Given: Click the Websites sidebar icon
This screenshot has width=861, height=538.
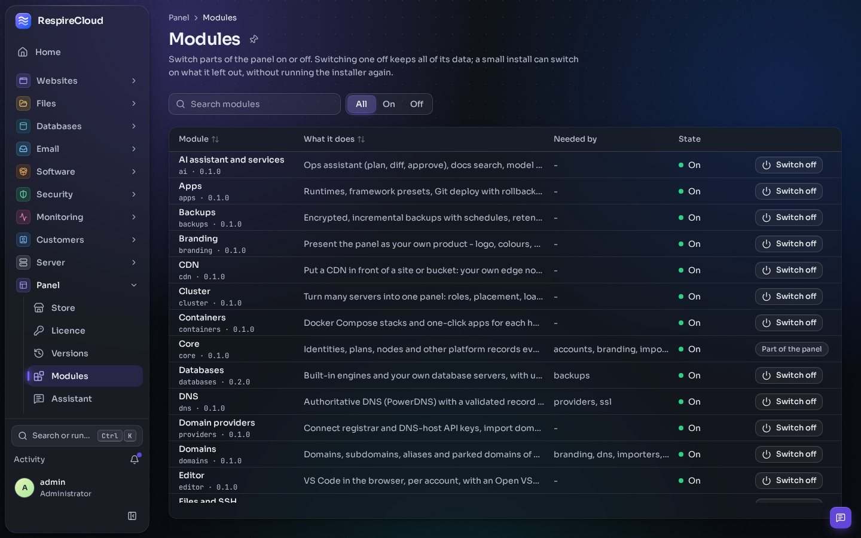Looking at the screenshot, I should pyautogui.click(x=23, y=81).
